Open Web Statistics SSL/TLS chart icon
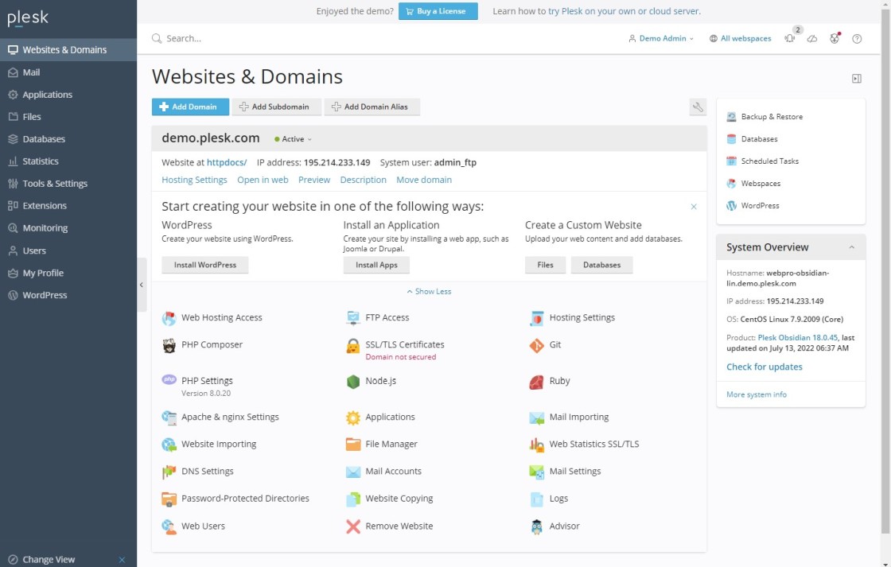This screenshot has width=891, height=567. 536,445
